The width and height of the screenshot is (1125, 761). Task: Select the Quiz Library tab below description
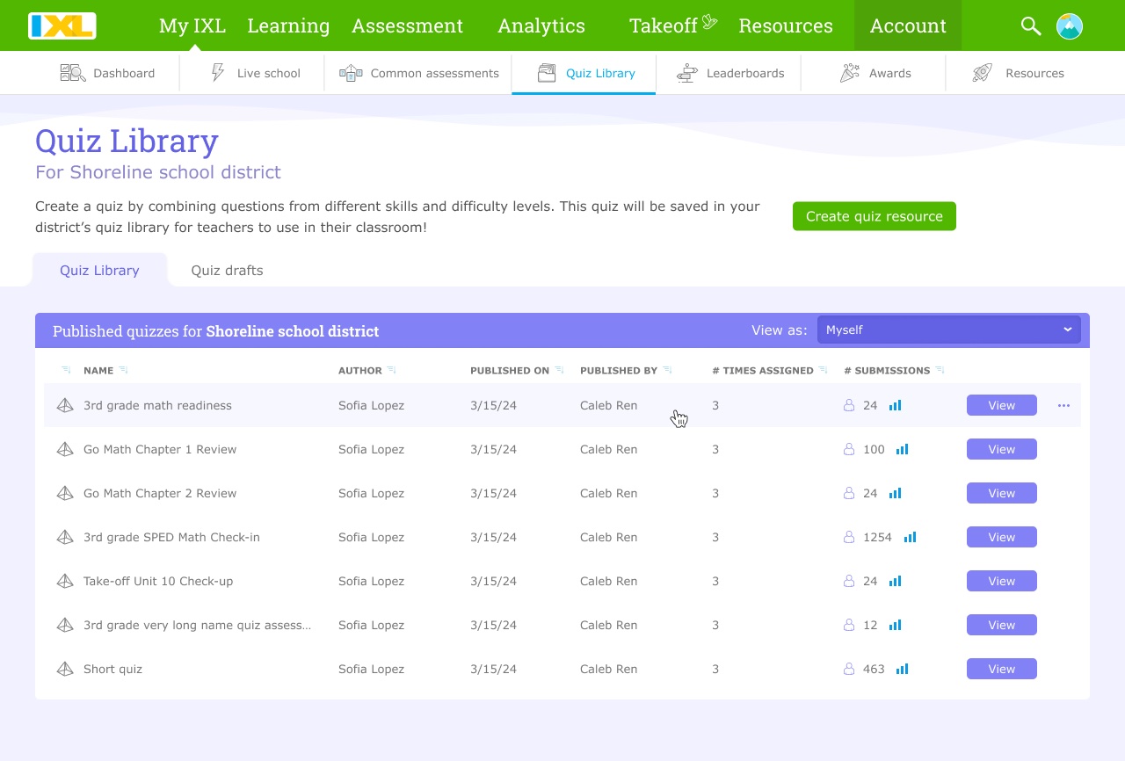coord(99,270)
